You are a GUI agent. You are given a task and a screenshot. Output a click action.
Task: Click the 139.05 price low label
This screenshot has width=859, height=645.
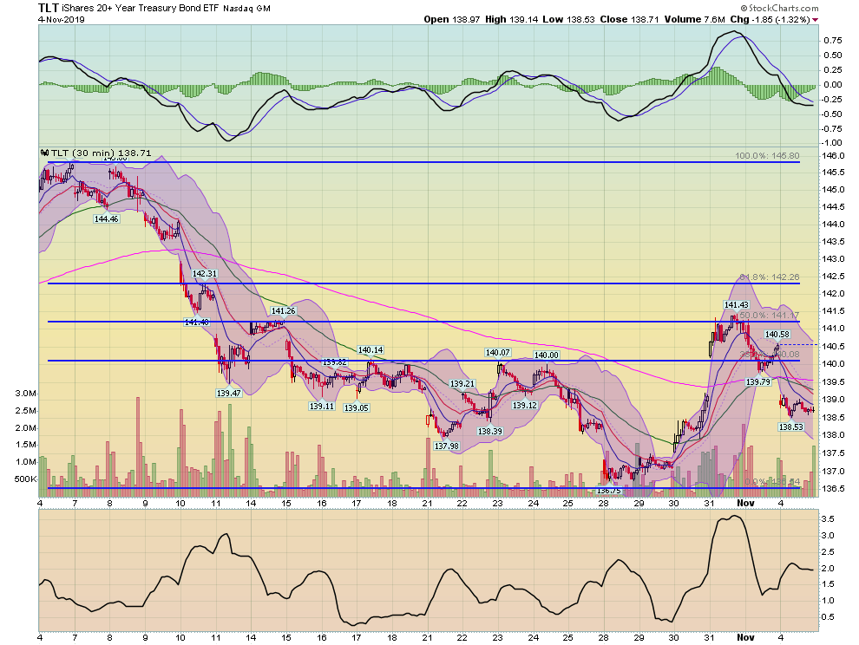pyautogui.click(x=356, y=408)
